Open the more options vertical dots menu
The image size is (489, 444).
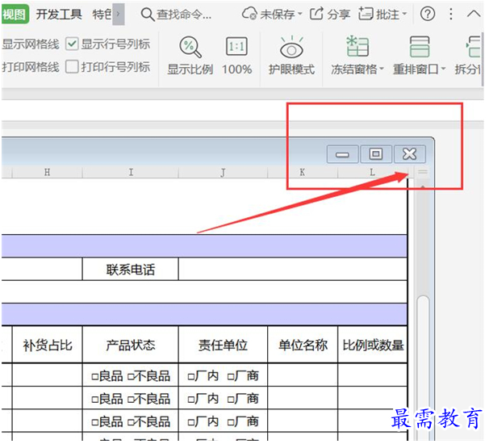pos(451,14)
